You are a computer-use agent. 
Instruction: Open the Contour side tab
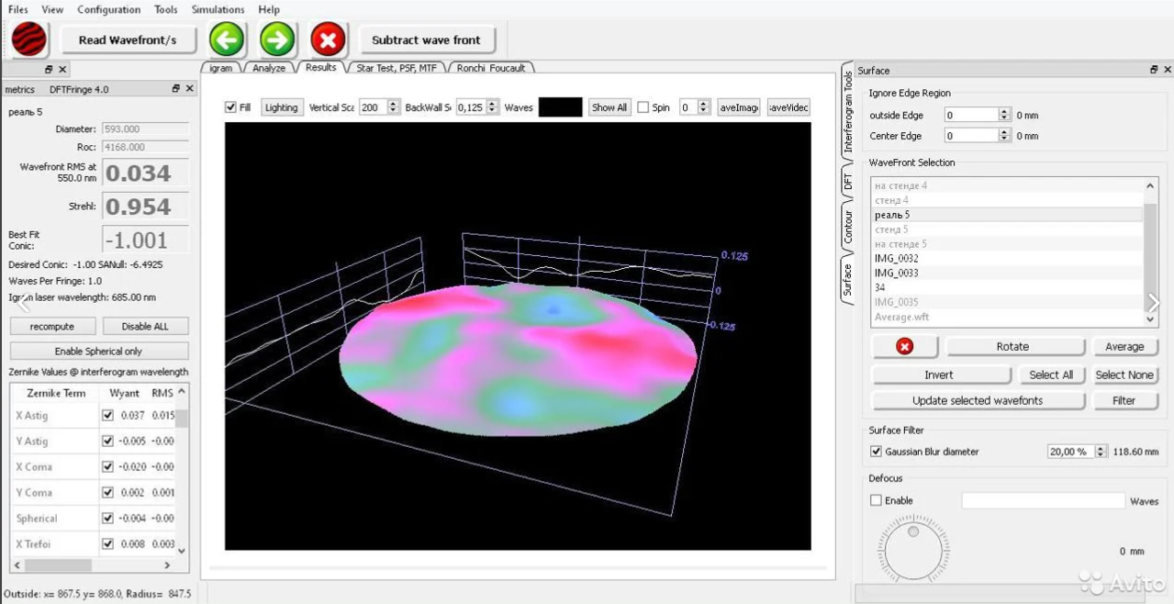tap(848, 226)
